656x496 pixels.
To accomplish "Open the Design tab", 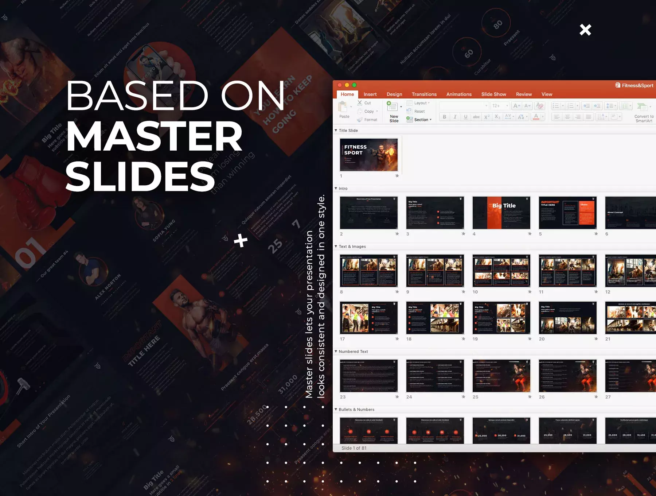I will [394, 94].
